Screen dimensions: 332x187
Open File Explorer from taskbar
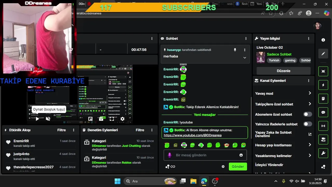pos(193,181)
